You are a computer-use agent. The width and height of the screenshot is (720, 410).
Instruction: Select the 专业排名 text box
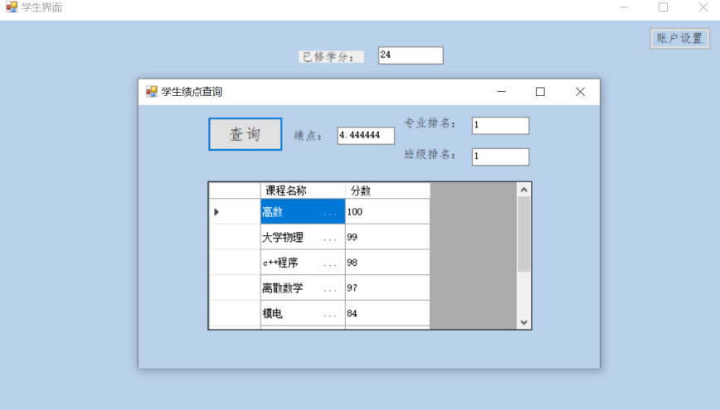coord(500,125)
